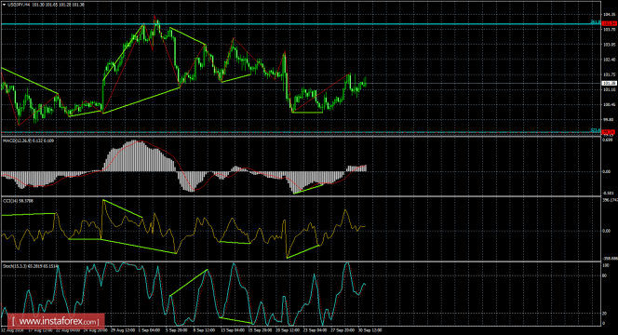Screen dimensions: 618x335
Task: Click the 1 Sep 04:00 time axis label
Action: point(150,330)
